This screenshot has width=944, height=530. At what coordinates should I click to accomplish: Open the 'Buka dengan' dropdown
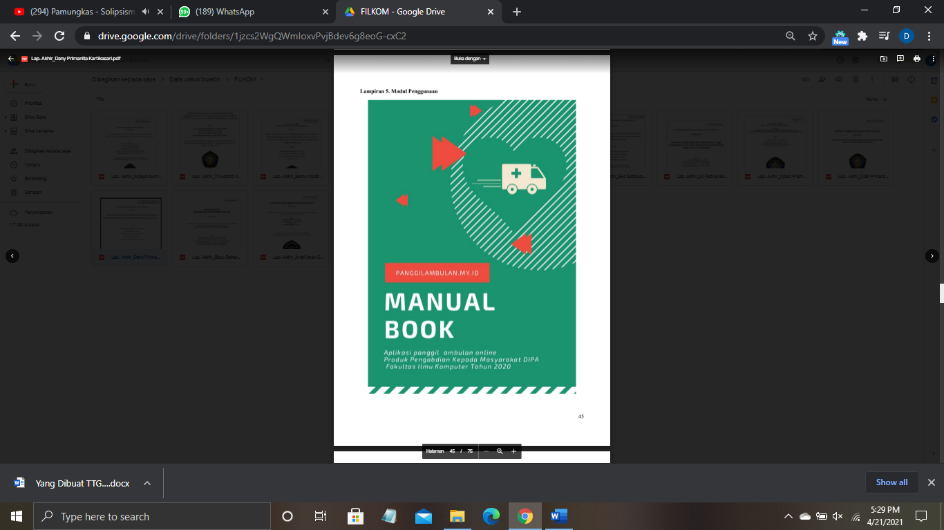[x=471, y=59]
